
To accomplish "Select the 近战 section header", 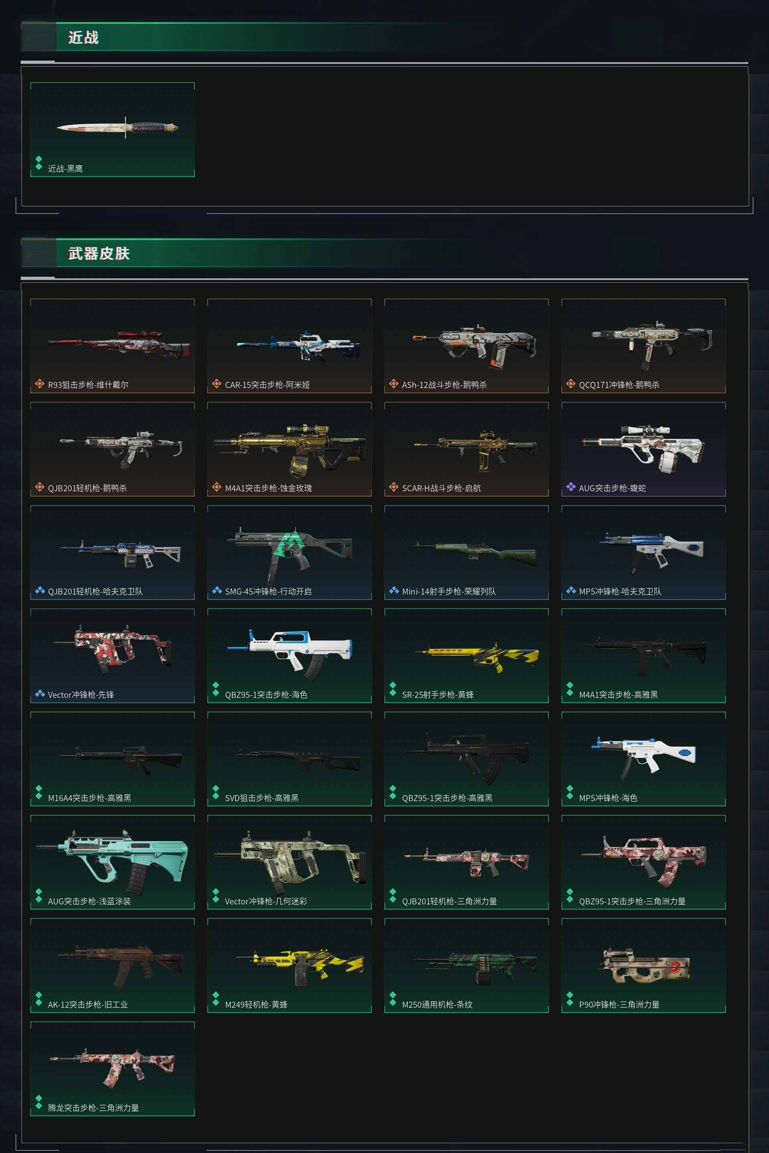I will click(x=83, y=37).
